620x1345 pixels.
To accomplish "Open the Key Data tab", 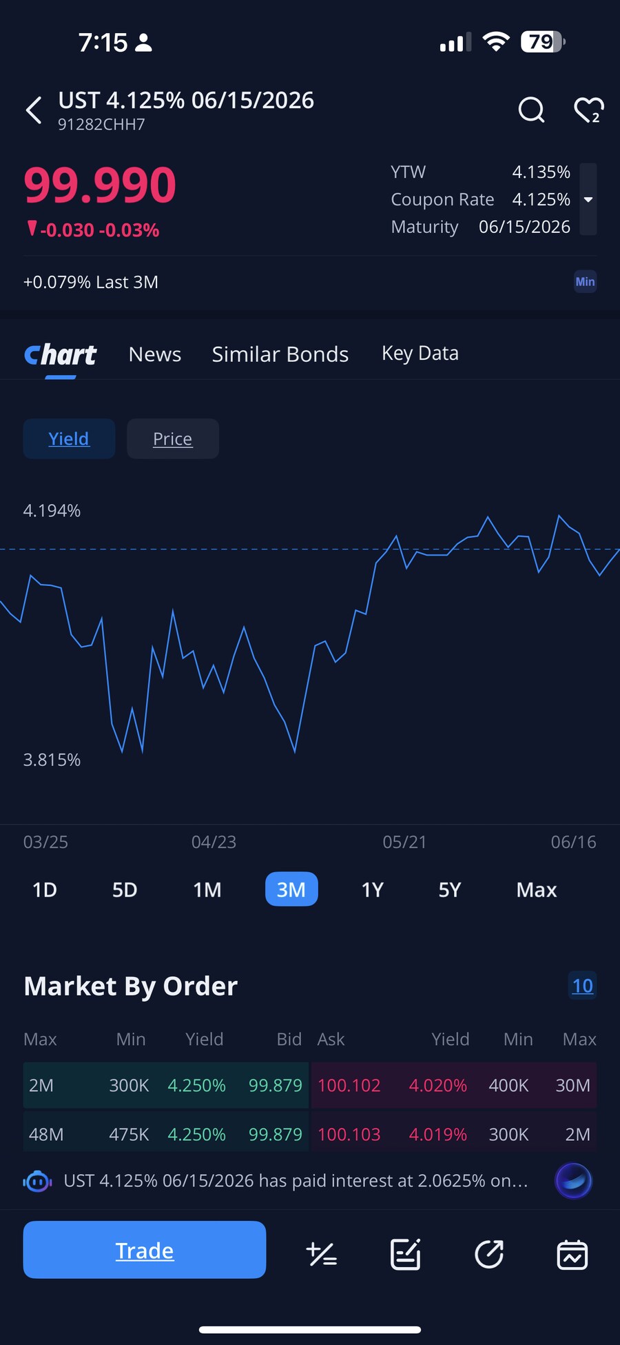I will point(420,353).
